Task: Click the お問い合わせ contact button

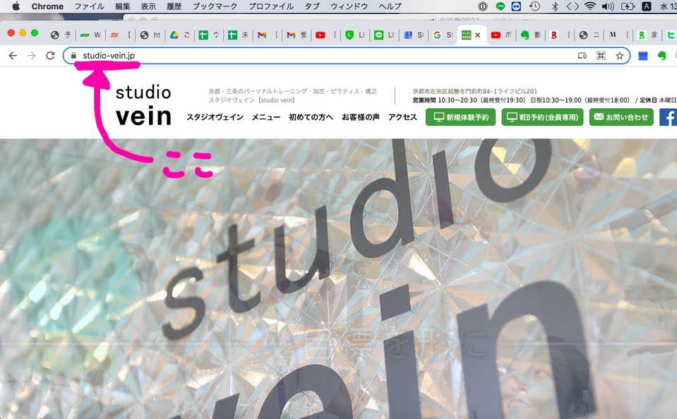Action: [x=622, y=117]
